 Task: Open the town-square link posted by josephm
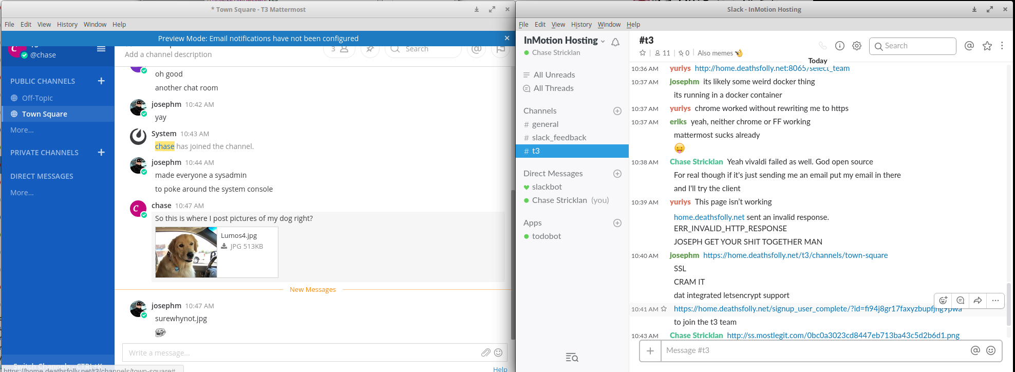pos(795,255)
